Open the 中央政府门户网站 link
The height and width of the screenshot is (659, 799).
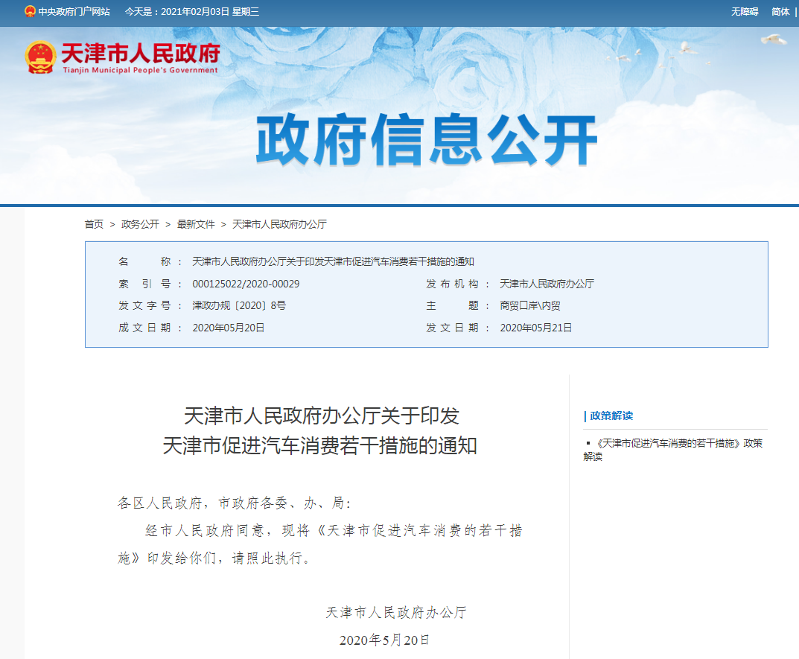click(74, 12)
